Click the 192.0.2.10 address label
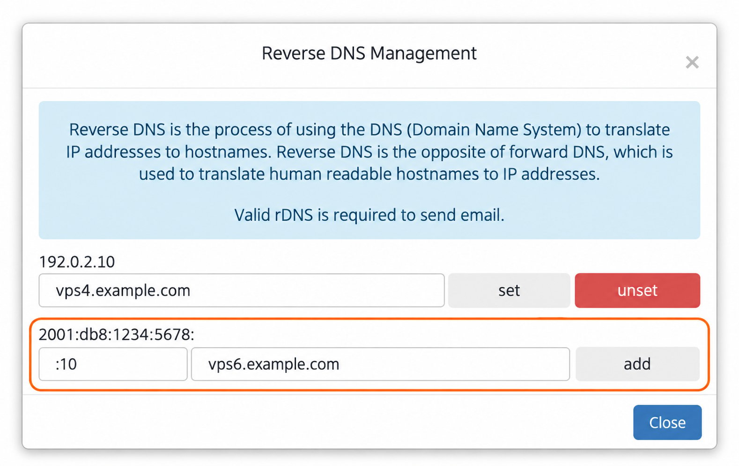The height and width of the screenshot is (466, 739). coord(77,262)
